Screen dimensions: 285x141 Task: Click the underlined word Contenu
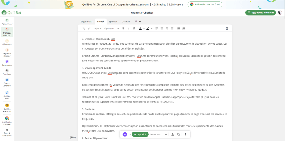90,109
